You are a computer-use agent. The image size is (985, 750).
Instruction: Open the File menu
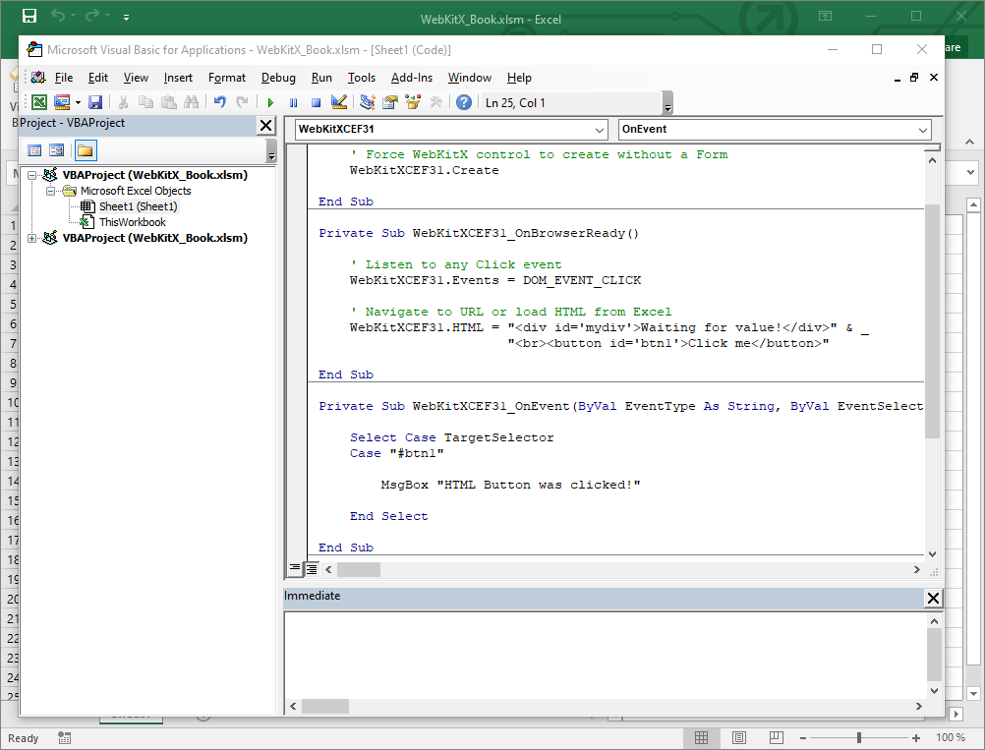[64, 78]
